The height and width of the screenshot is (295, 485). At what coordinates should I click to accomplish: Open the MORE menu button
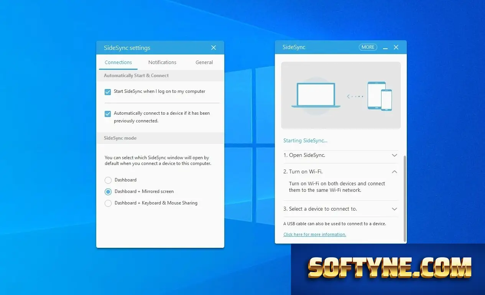368,47
